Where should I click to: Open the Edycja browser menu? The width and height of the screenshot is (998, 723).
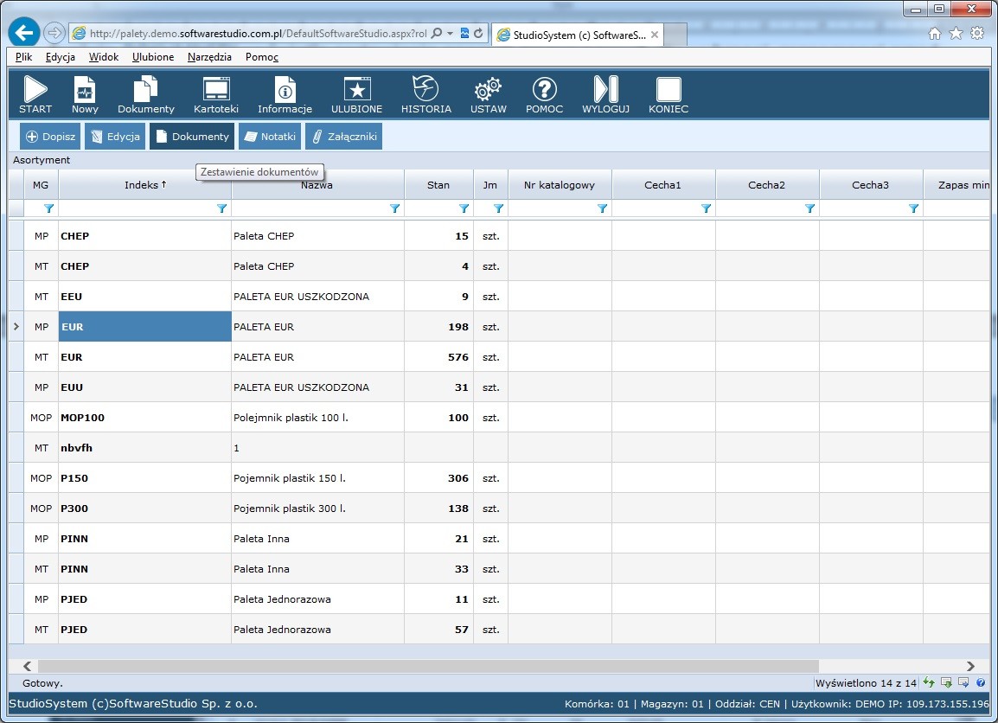[x=61, y=56]
